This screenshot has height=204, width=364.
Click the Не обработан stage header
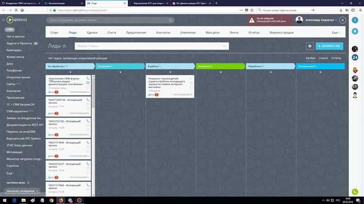pyautogui.click(x=70, y=66)
